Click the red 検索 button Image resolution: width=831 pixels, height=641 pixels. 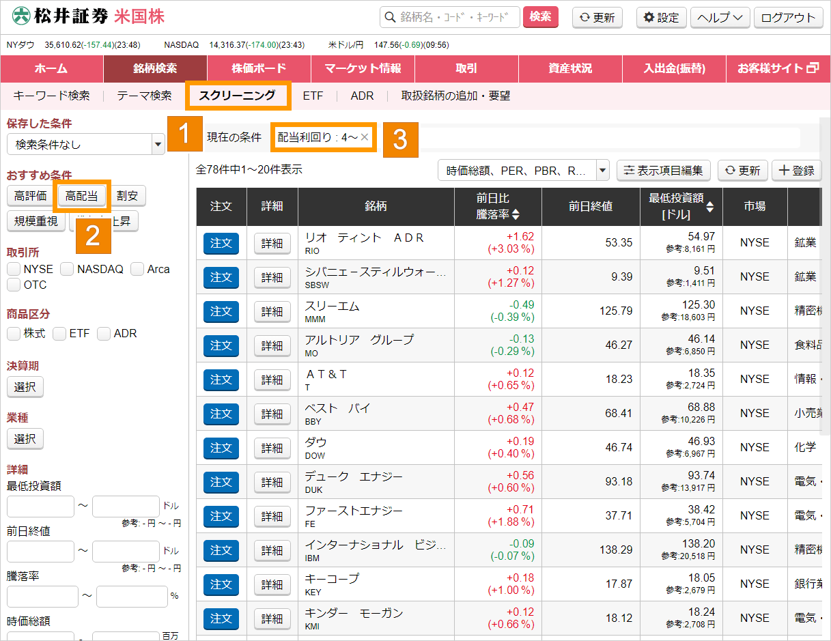[540, 17]
